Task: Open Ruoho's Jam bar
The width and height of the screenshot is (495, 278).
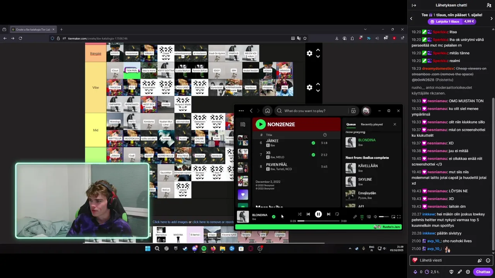Action: pyautogui.click(x=319, y=227)
